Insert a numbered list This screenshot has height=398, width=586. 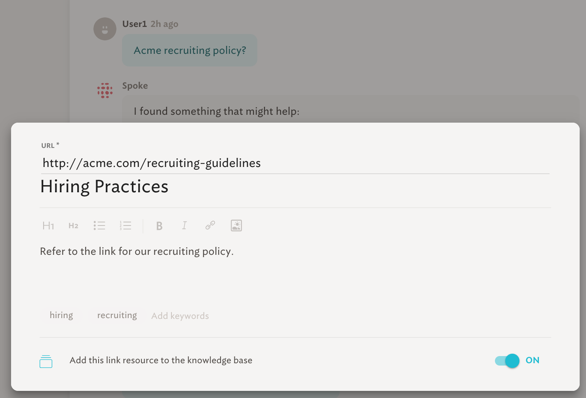coord(126,226)
